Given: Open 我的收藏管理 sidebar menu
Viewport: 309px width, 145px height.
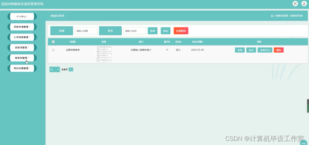Looking at the screenshot, I should [x=22, y=68].
